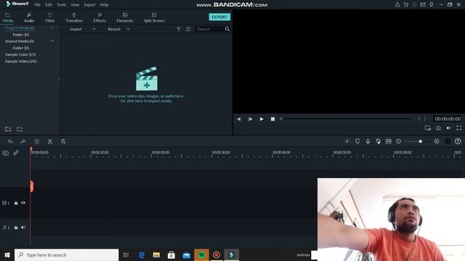Play the preview video
The height and width of the screenshot is (261, 465).
pos(262,119)
